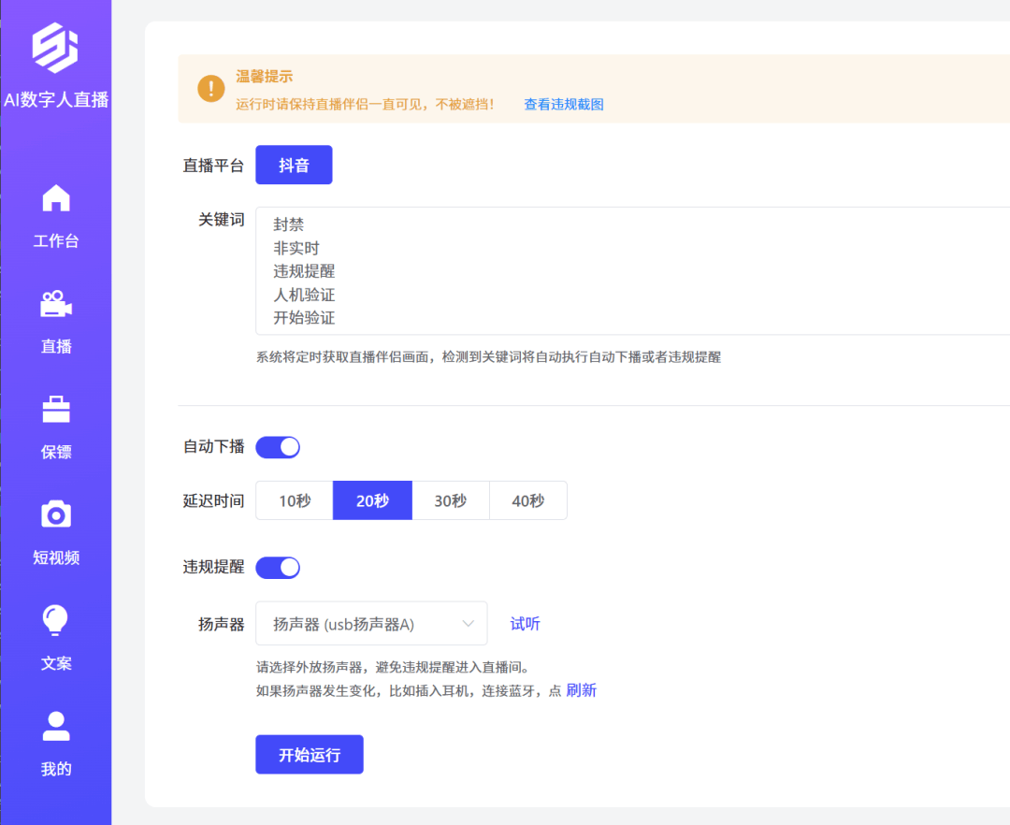
Task: Choose 30秒 as delay time
Action: tap(450, 500)
